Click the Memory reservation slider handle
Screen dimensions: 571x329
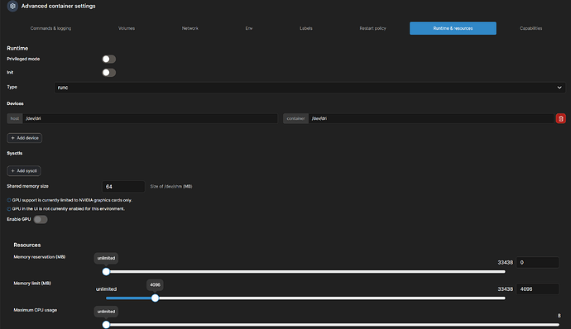tap(106, 271)
